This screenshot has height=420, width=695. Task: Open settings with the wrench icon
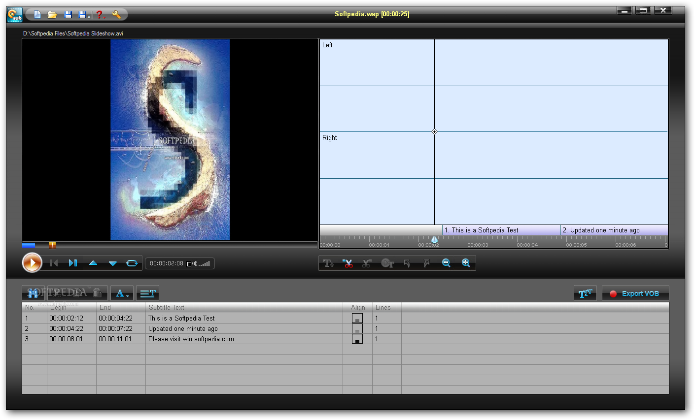click(116, 15)
